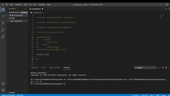Open the launch profile arrow beside plus

point(160,68)
